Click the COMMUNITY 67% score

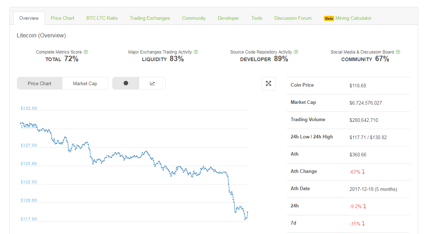pos(365,59)
